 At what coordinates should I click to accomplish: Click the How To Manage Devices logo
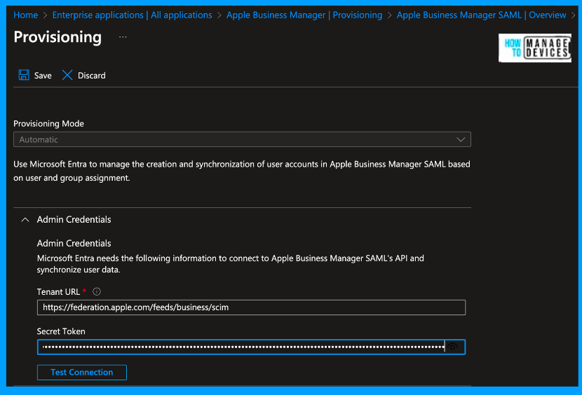pos(535,48)
